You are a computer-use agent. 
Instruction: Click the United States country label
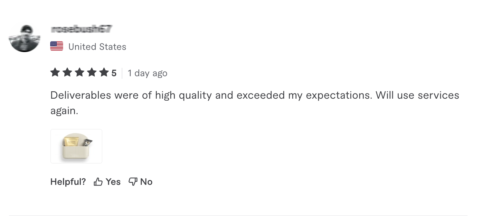(x=97, y=47)
